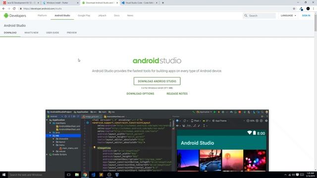Click the android studio wordmark logo
The height and width of the screenshot is (178, 317).
[157, 60]
